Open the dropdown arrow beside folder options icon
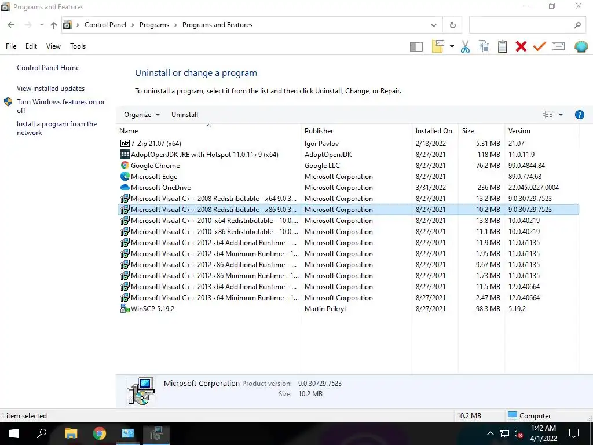Viewport: 593px width, 445px height. coord(452,46)
